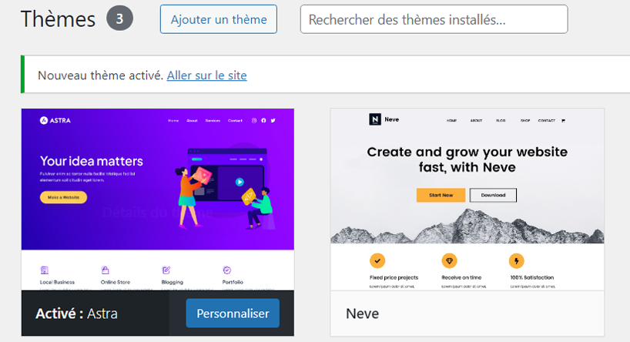Click the Contact menu item in Astra preview

[235, 121]
